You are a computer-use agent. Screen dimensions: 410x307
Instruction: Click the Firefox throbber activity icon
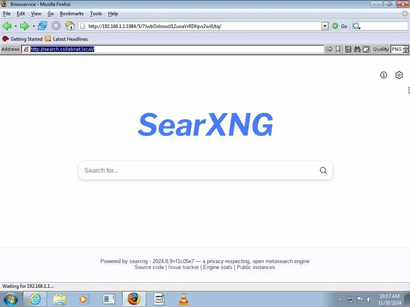pyautogui.click(x=405, y=14)
